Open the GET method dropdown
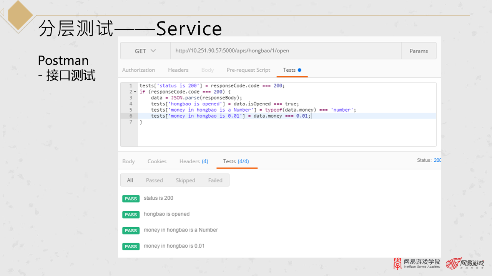 (145, 51)
